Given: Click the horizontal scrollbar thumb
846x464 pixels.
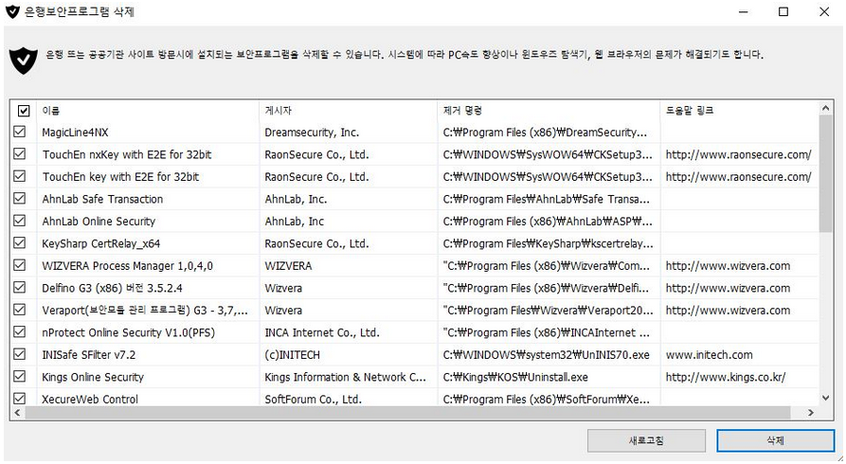Looking at the screenshot, I should click(x=407, y=413).
